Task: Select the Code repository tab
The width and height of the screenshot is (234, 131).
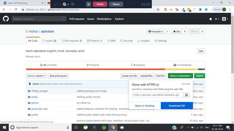Action: (x=33, y=41)
